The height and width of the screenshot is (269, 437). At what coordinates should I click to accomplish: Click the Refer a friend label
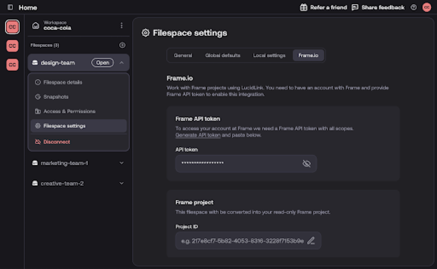[329, 7]
